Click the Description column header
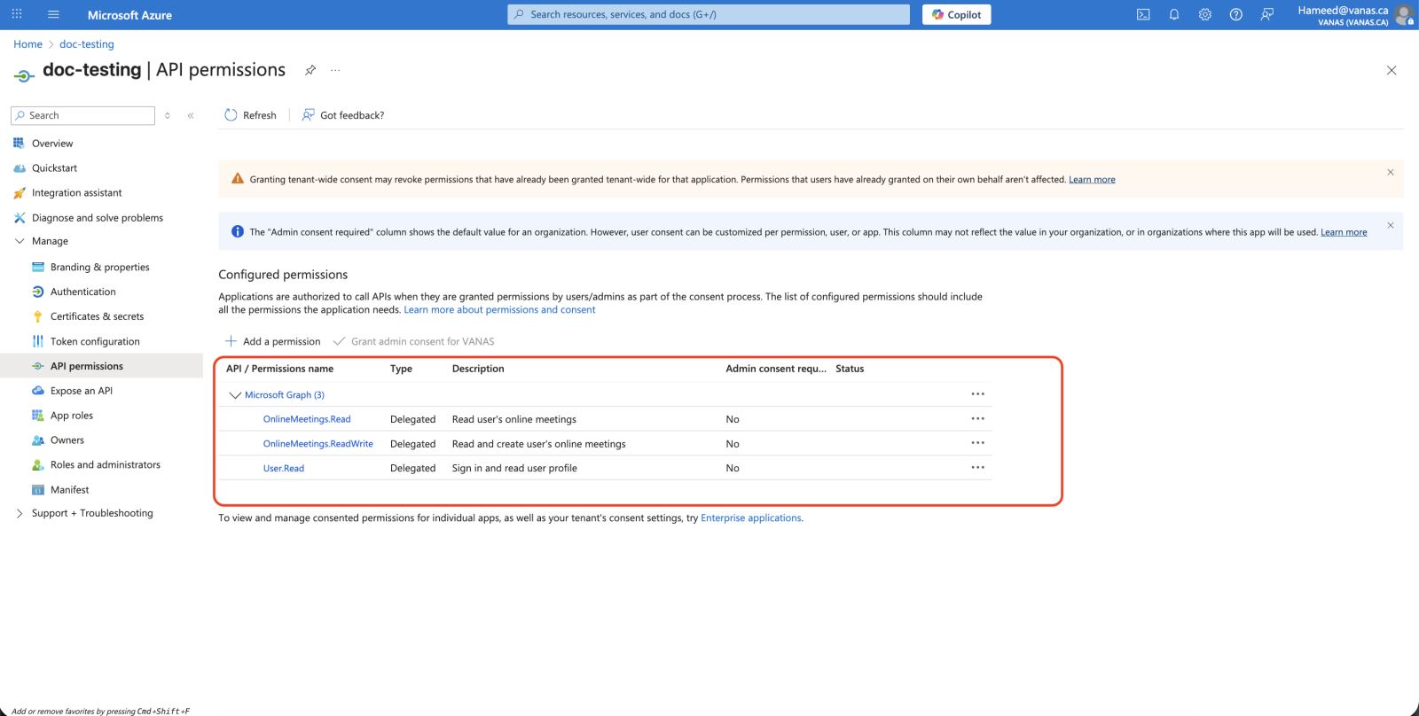This screenshot has width=1419, height=716. [478, 369]
